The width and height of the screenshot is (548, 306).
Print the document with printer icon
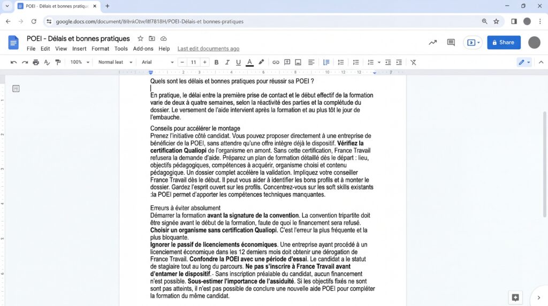click(x=36, y=62)
